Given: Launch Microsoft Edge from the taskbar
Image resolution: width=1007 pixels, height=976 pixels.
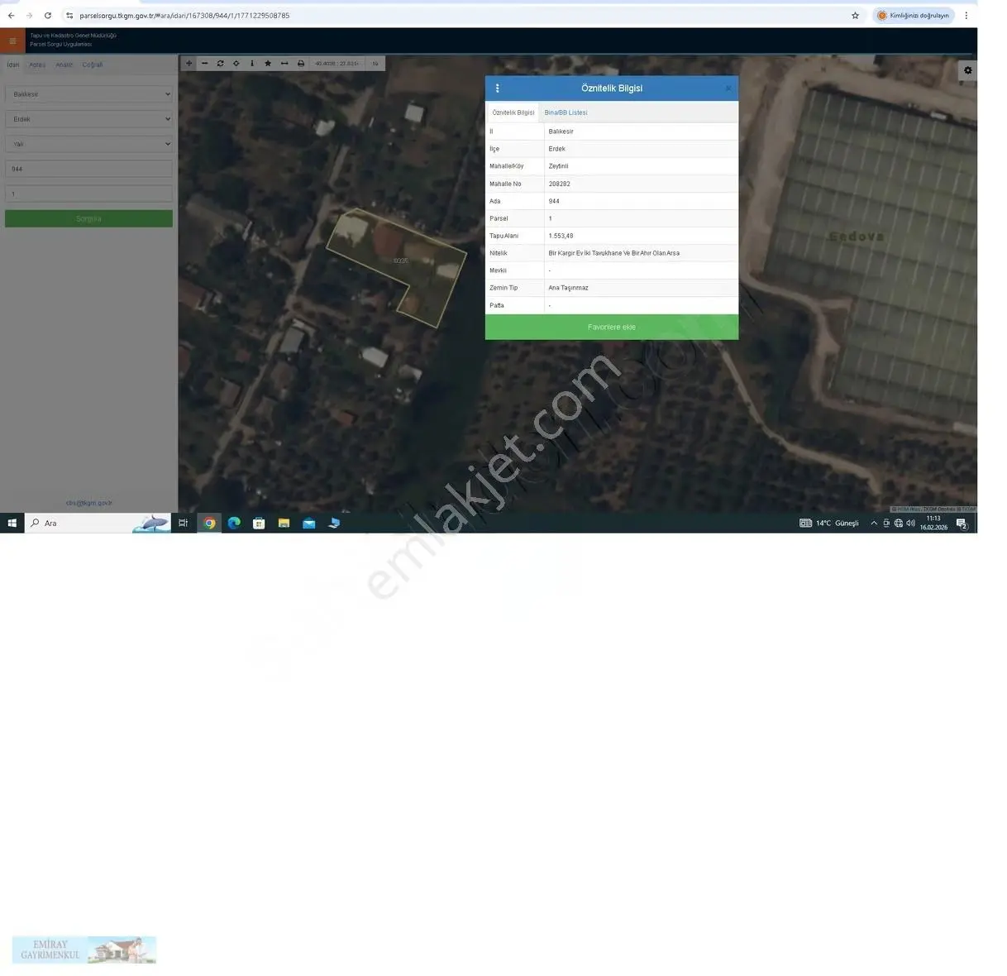Looking at the screenshot, I should (x=234, y=523).
